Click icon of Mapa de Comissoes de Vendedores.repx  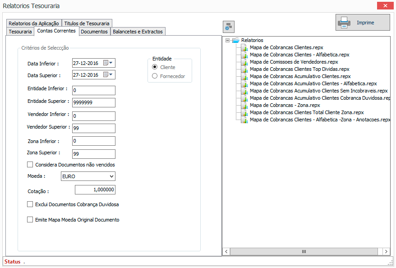(244, 62)
